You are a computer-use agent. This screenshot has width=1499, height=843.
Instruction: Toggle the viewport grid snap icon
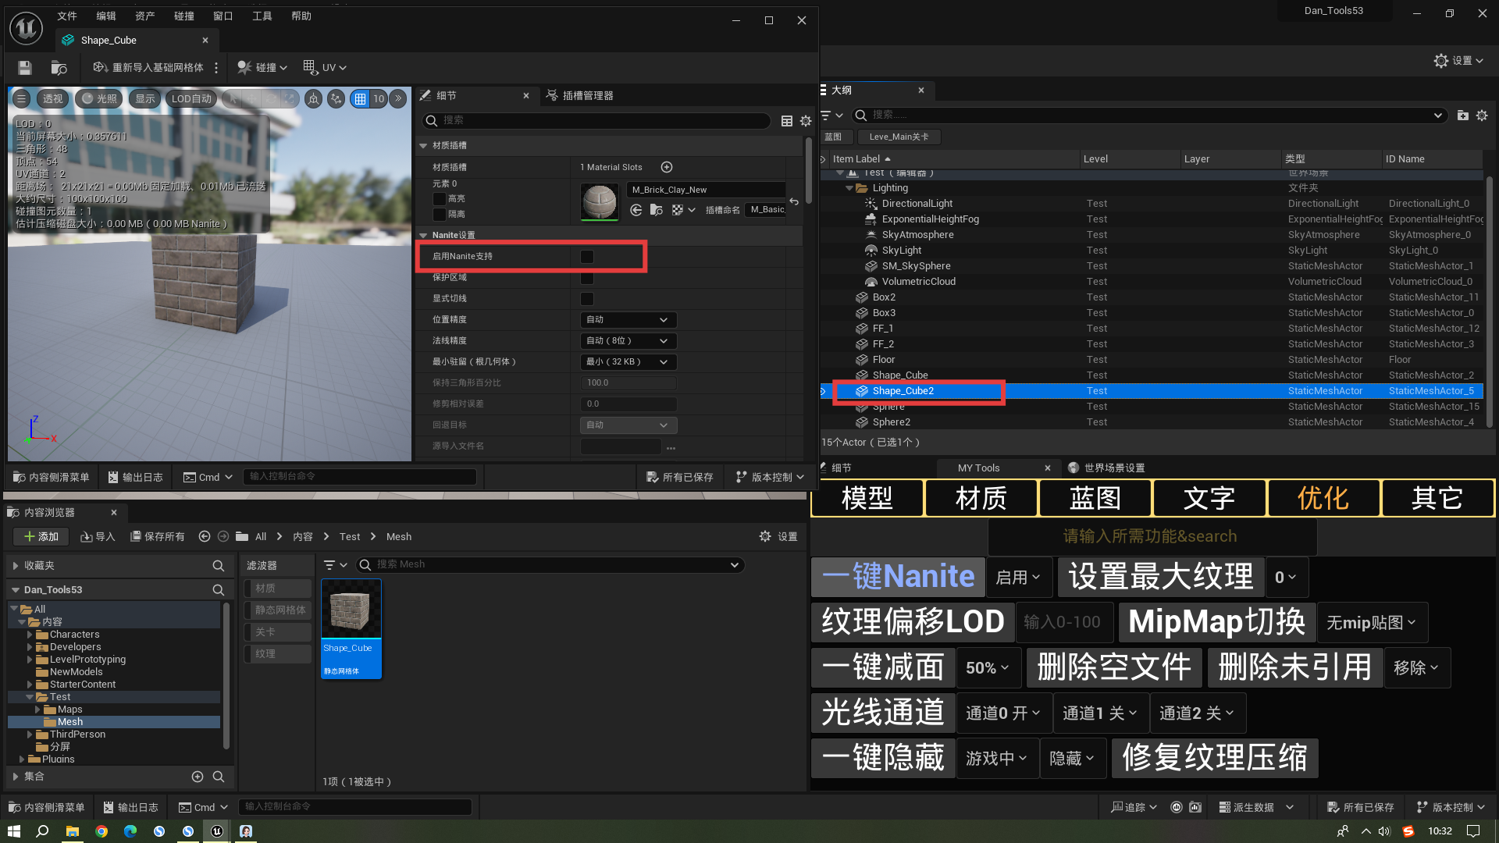coord(360,99)
